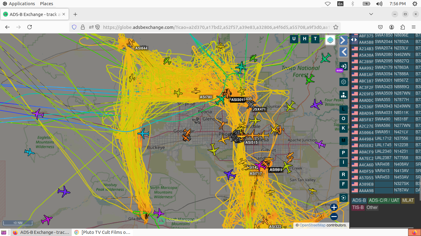Image resolution: width=421 pixels, height=236 pixels.
Task: Open the En input language menu
Action: point(340,4)
